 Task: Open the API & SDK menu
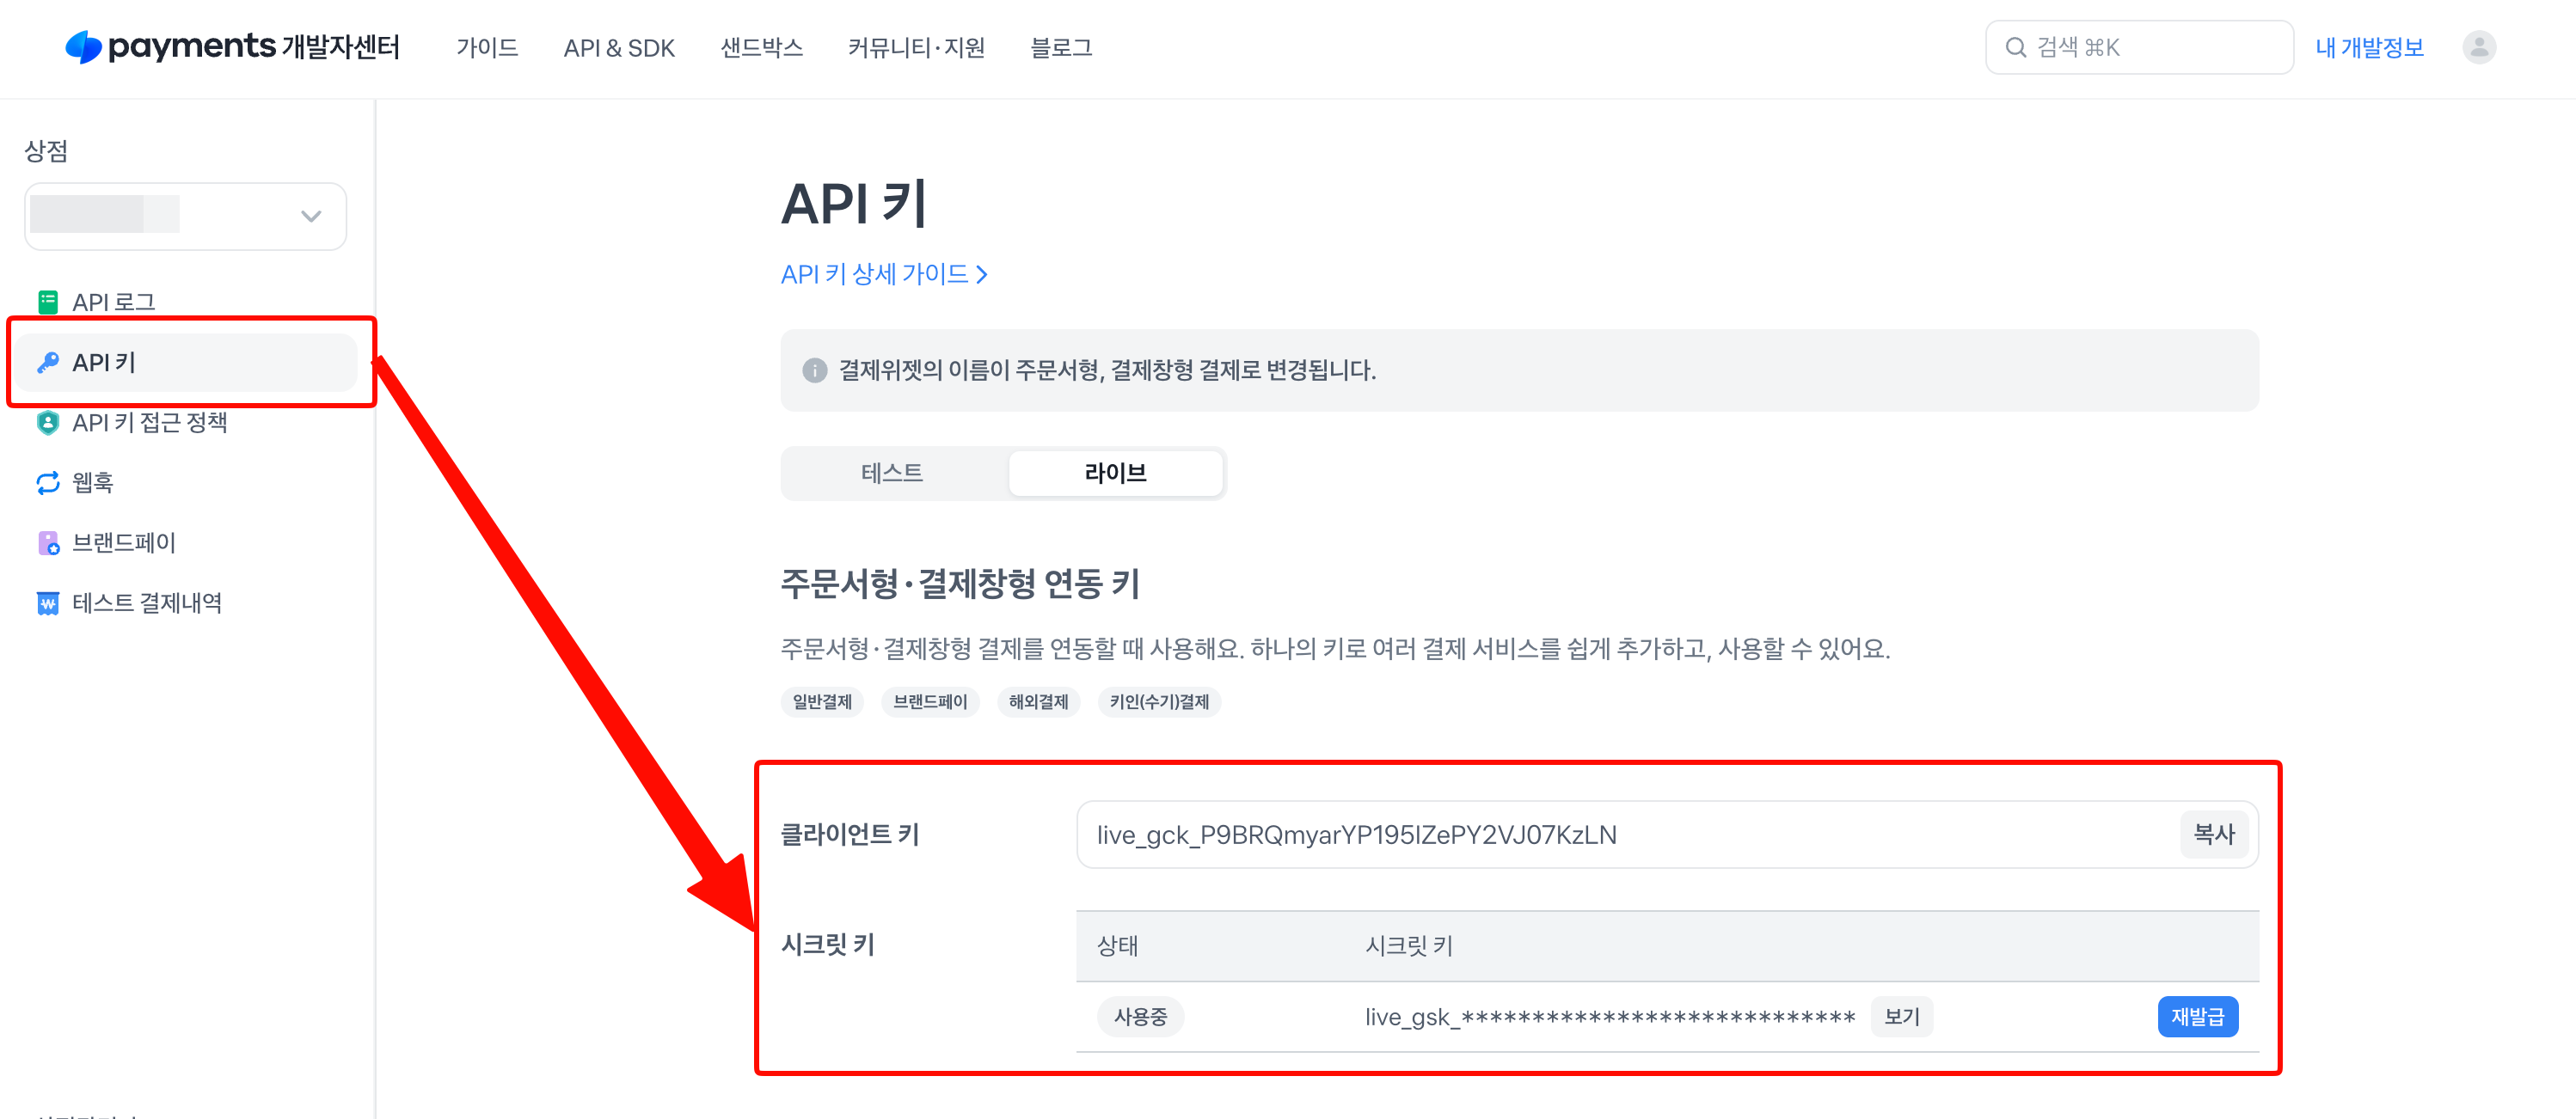click(x=619, y=47)
